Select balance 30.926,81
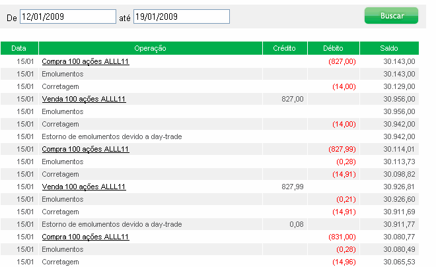The image size is (436, 267). pyautogui.click(x=399, y=187)
